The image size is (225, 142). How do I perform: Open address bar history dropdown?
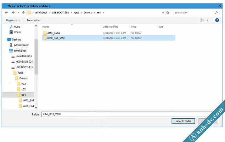(163, 13)
